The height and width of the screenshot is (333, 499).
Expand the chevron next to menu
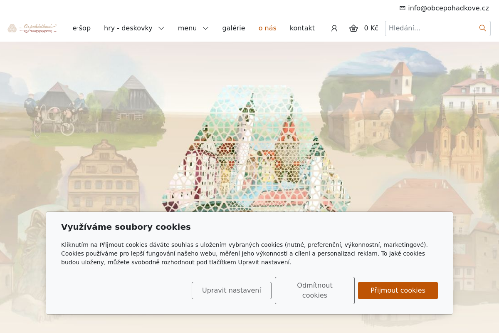(205, 28)
